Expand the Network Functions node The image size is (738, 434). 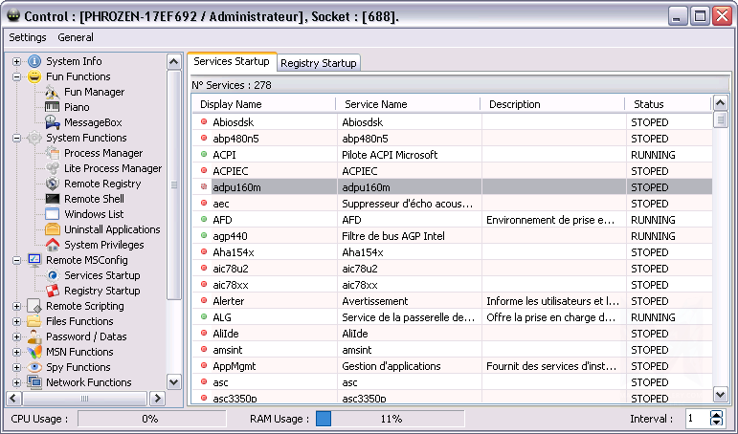pos(16,382)
